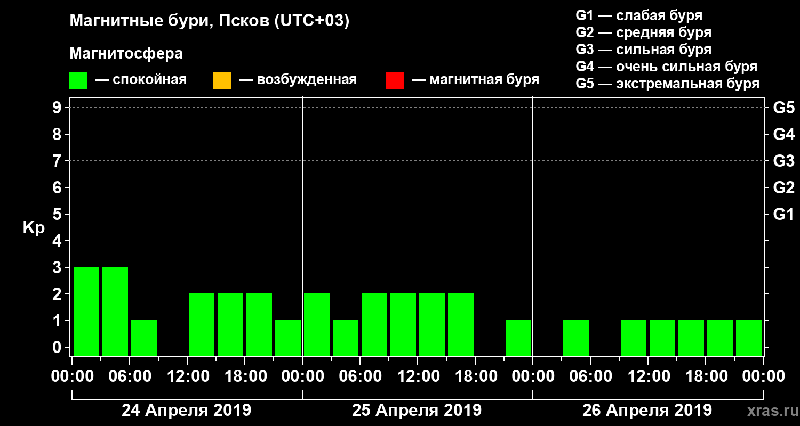
Task: Click the 12:00 time label under 24 Апреля
Action: click(x=188, y=376)
